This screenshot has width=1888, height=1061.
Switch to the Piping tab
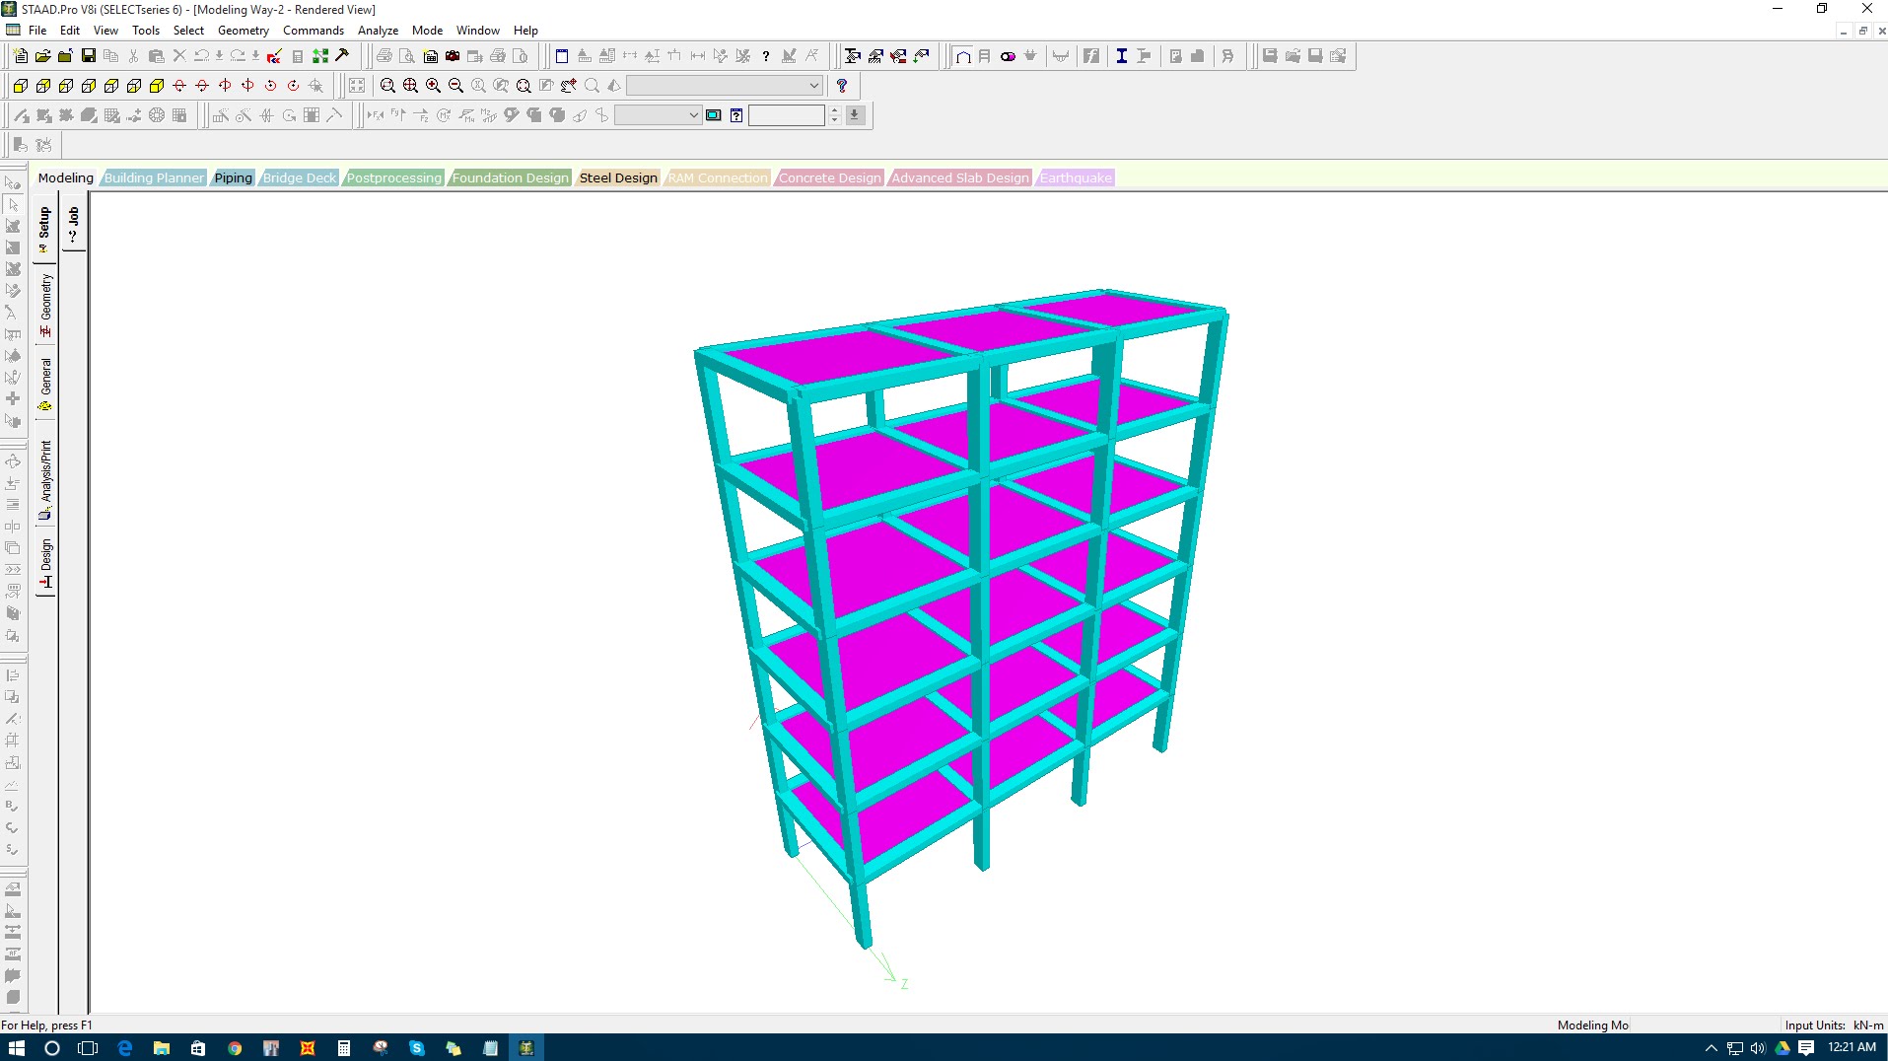pyautogui.click(x=234, y=177)
